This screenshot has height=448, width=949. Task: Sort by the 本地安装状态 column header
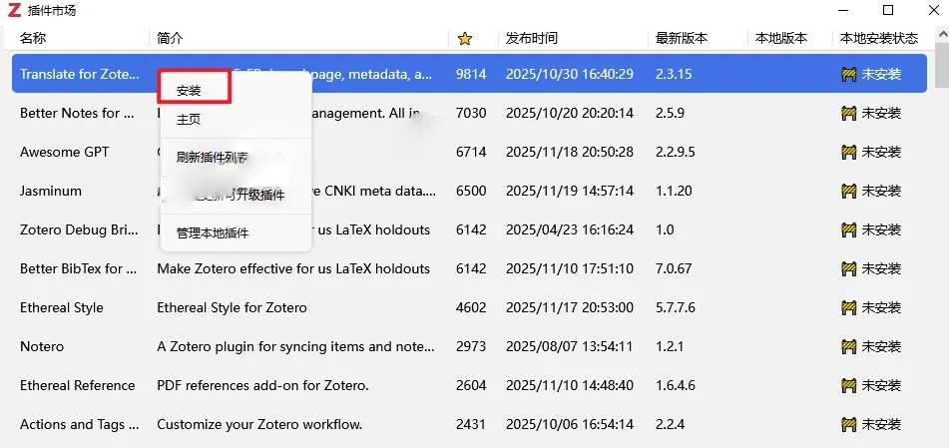click(x=879, y=38)
